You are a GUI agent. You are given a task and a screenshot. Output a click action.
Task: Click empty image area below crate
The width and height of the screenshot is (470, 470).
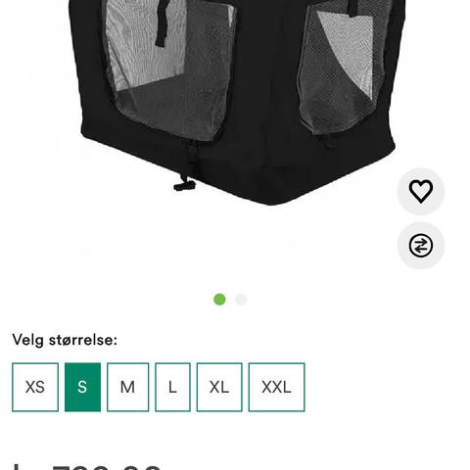pos(228,248)
